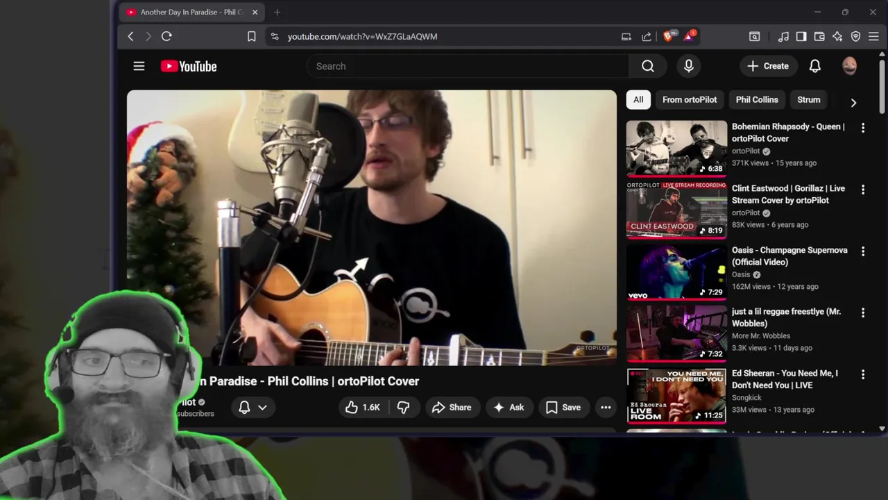The image size is (888, 500).
Task: Select the All filter chip
Action: point(638,100)
